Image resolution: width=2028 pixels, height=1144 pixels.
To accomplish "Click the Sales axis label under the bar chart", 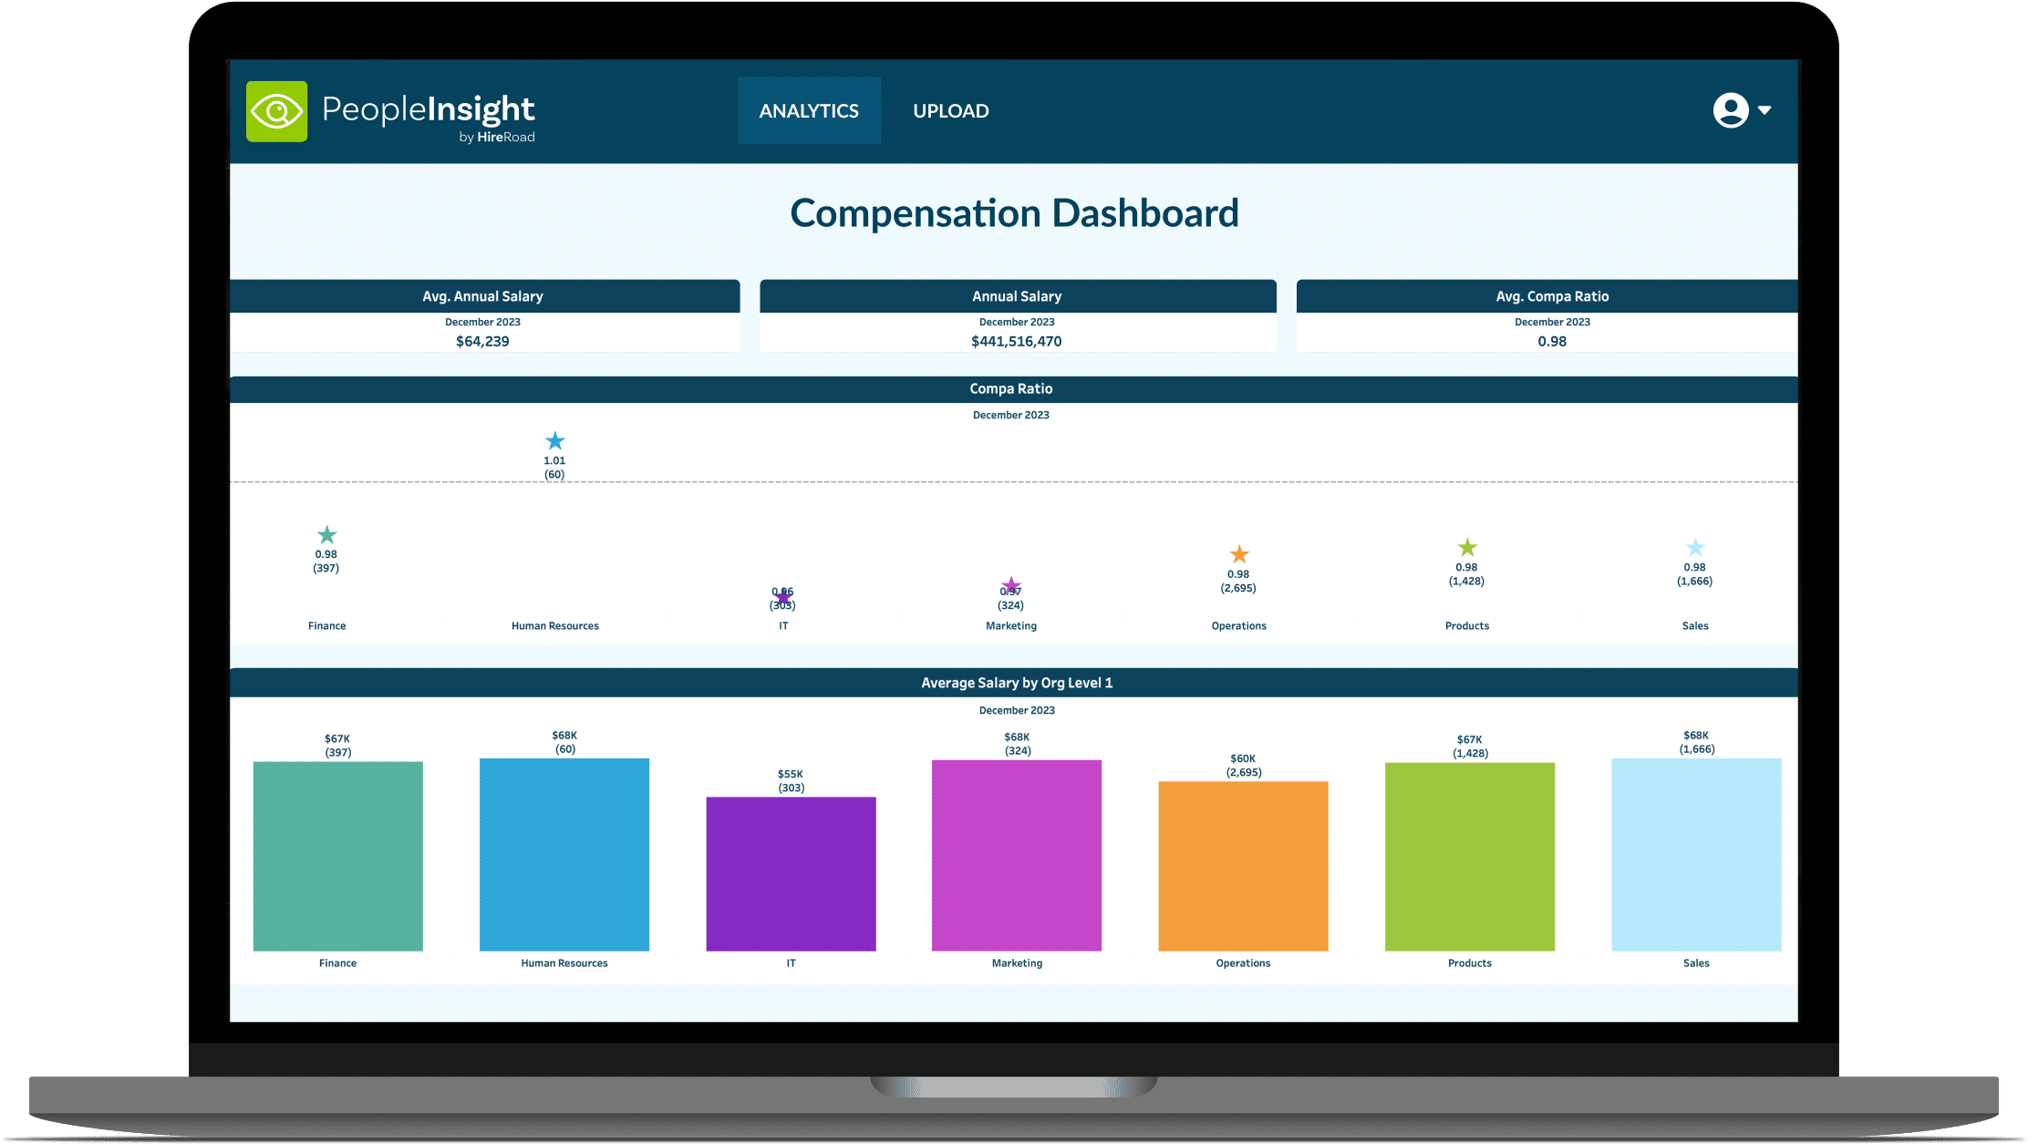I will 1696,964.
